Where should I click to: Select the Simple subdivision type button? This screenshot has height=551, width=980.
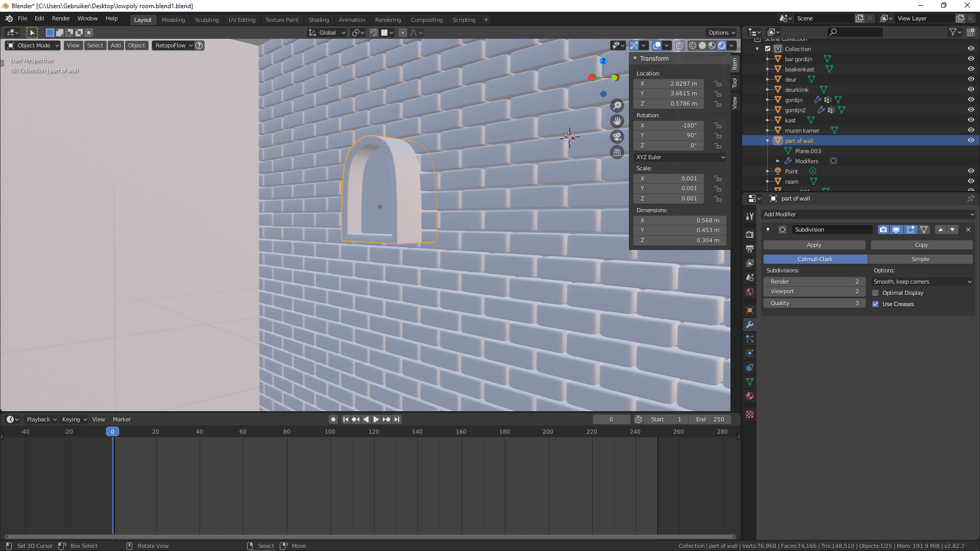[x=920, y=259]
